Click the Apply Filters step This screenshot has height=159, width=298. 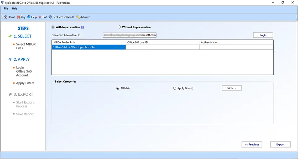[25, 83]
